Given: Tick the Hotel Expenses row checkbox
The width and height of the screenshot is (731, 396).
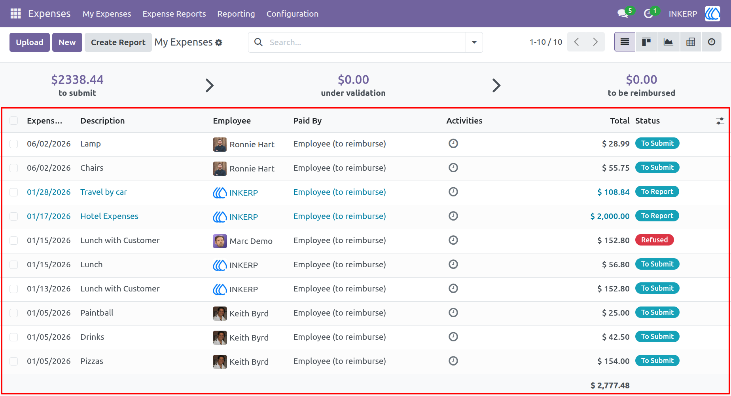Looking at the screenshot, I should point(14,216).
